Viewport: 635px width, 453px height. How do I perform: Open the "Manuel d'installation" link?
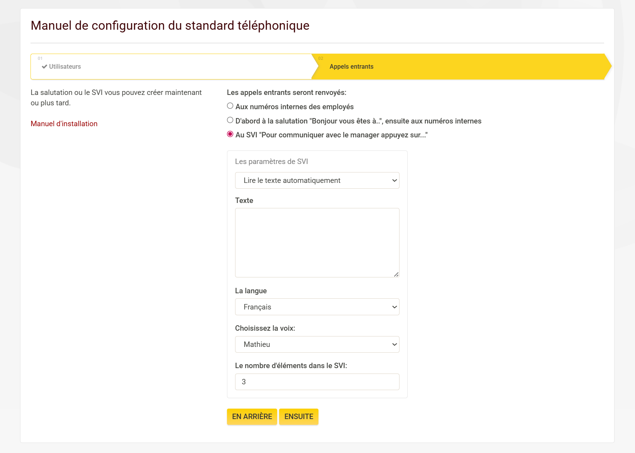click(64, 124)
